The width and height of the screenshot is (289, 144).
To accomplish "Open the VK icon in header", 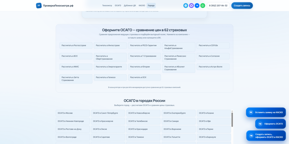I will 197,6.
